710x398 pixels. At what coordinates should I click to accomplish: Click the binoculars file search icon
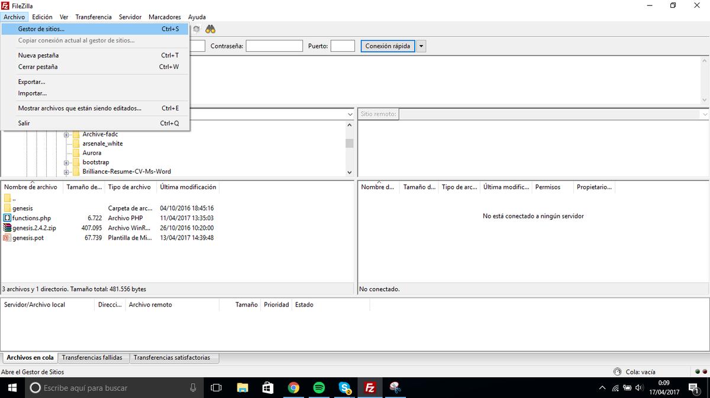tap(210, 29)
